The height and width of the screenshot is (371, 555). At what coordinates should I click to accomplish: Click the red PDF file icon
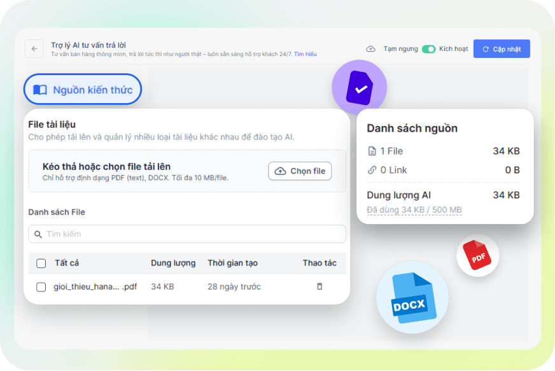point(477,255)
